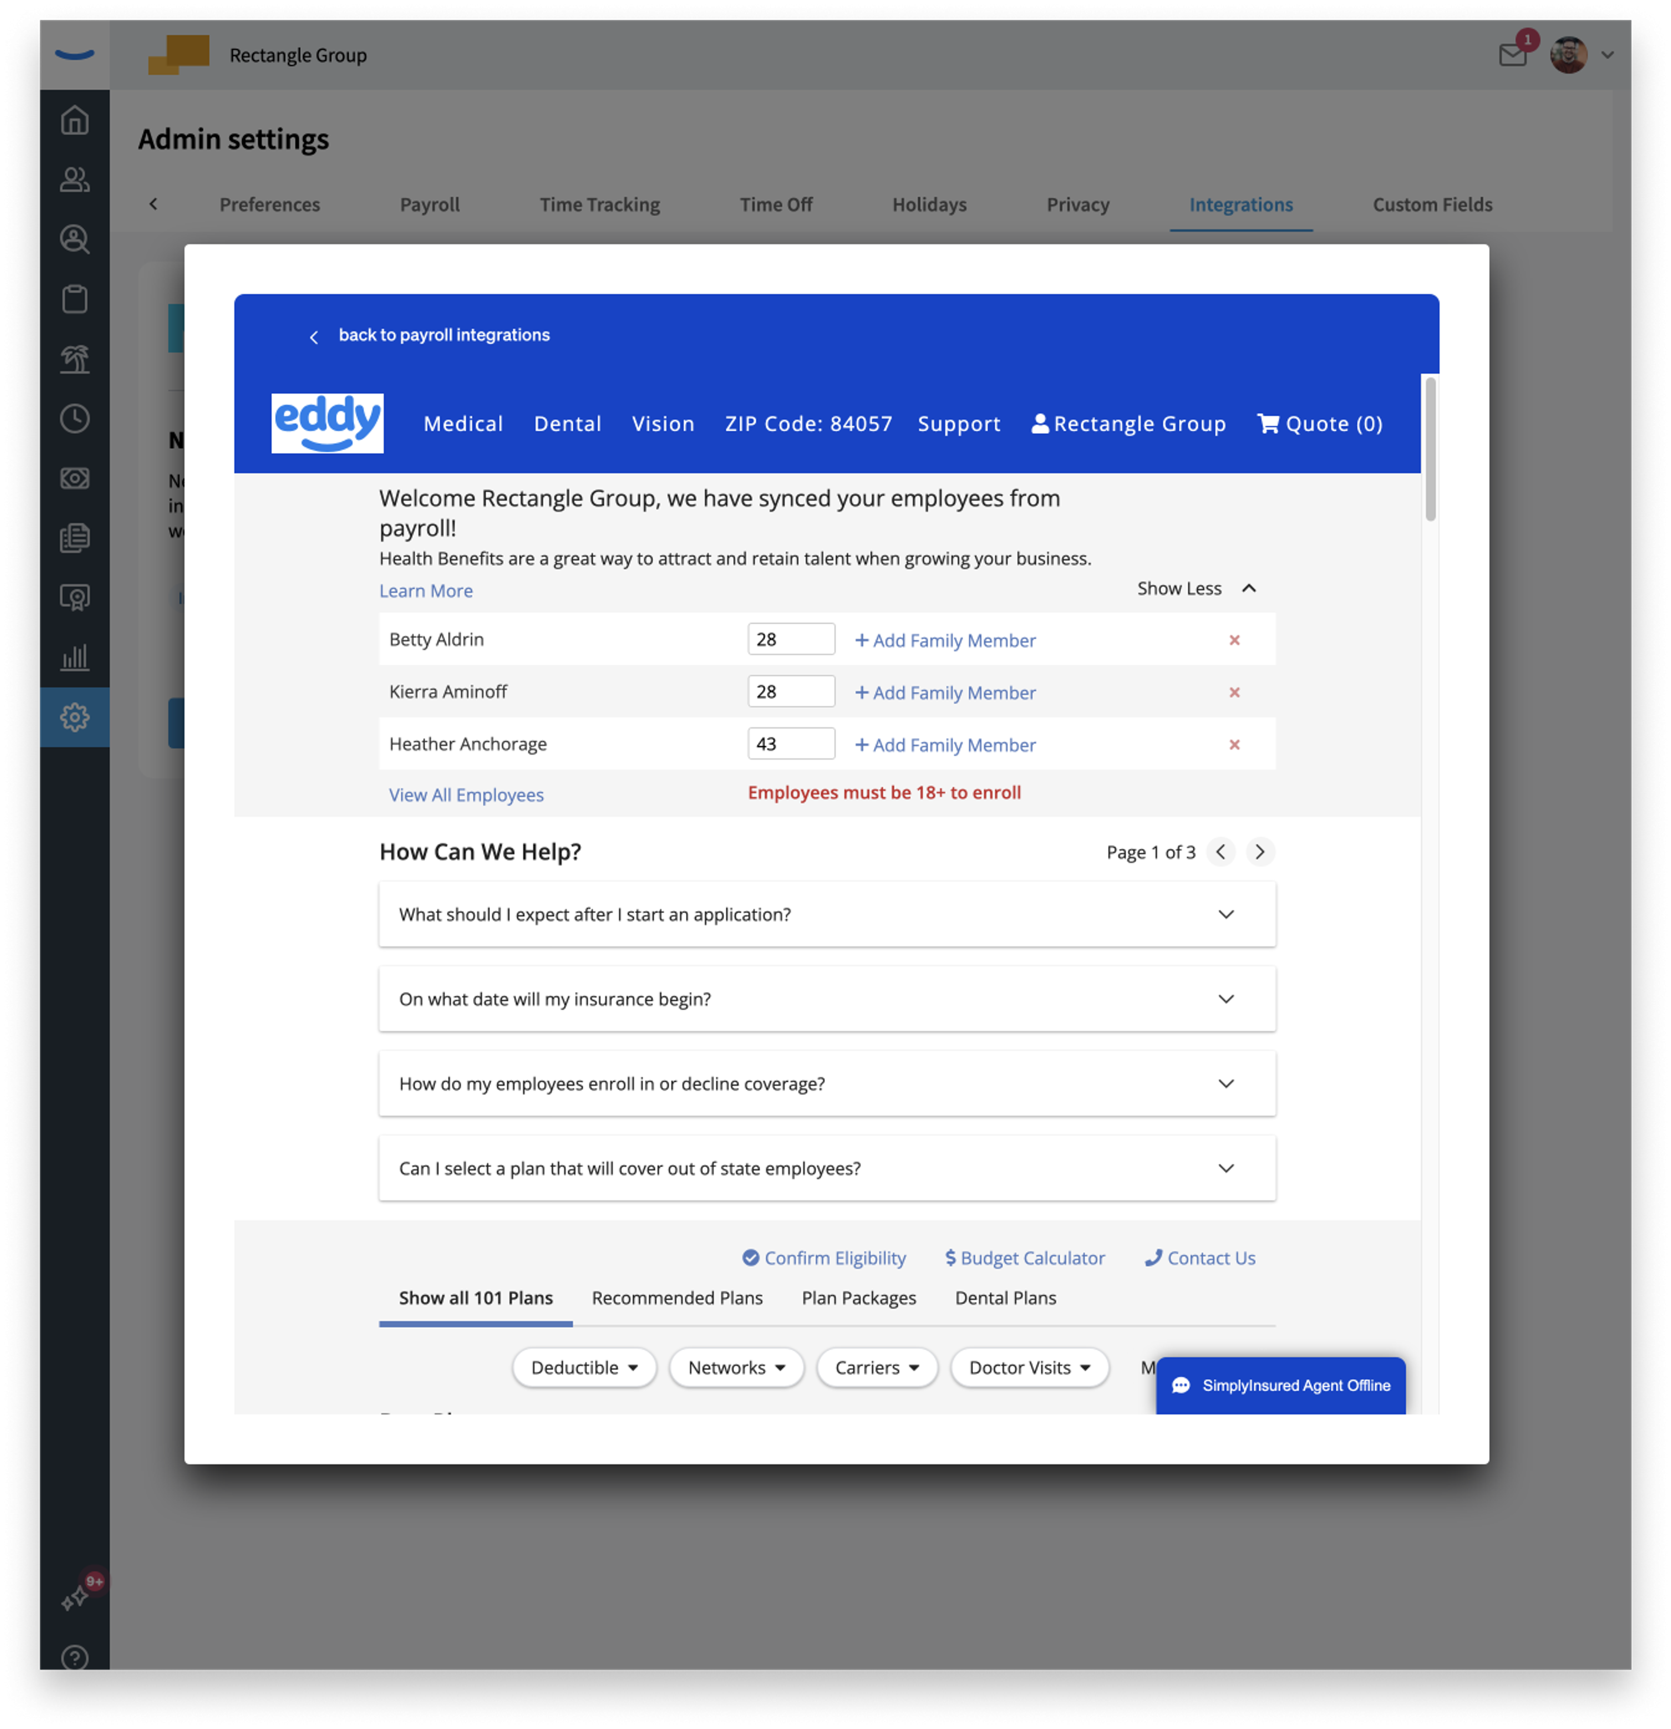
Task: Switch to the Time Tracking tab
Action: coord(600,204)
